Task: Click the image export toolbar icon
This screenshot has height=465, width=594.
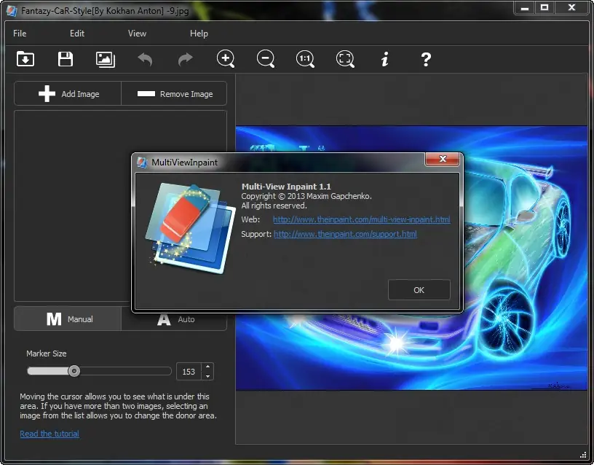Action: tap(105, 59)
